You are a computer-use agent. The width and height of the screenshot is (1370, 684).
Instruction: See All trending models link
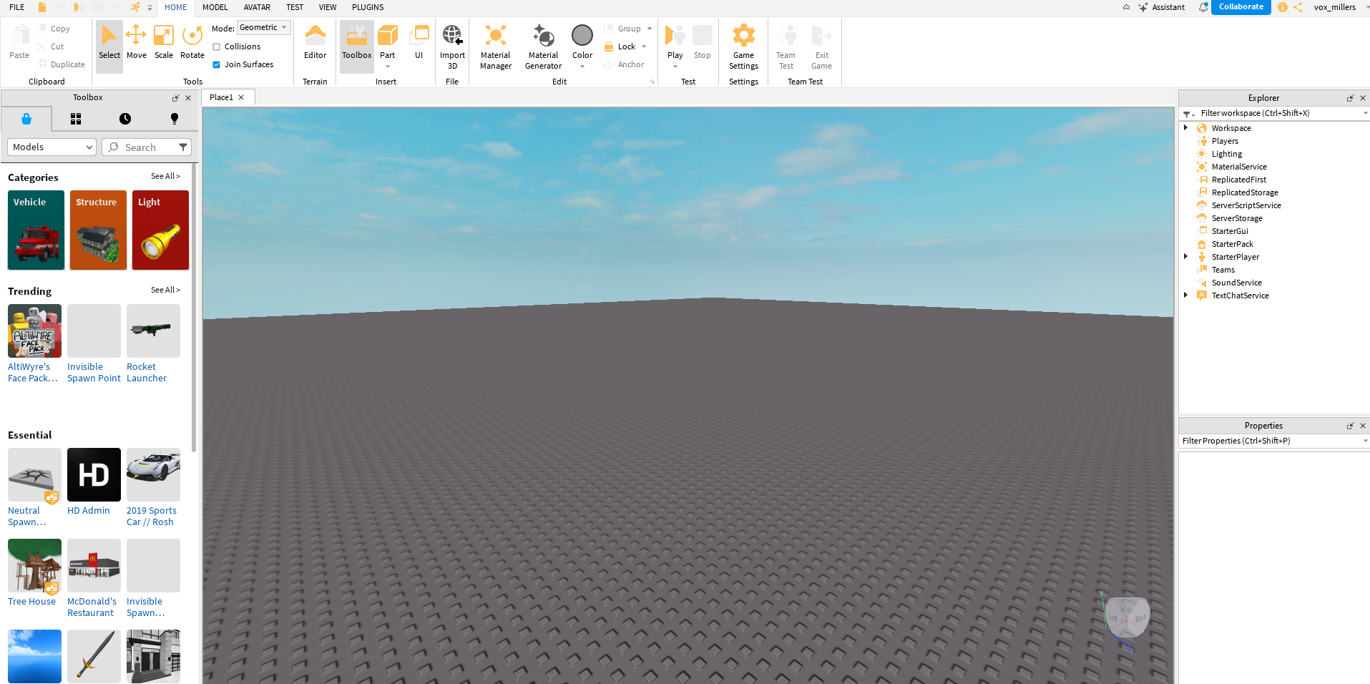pyautogui.click(x=165, y=290)
